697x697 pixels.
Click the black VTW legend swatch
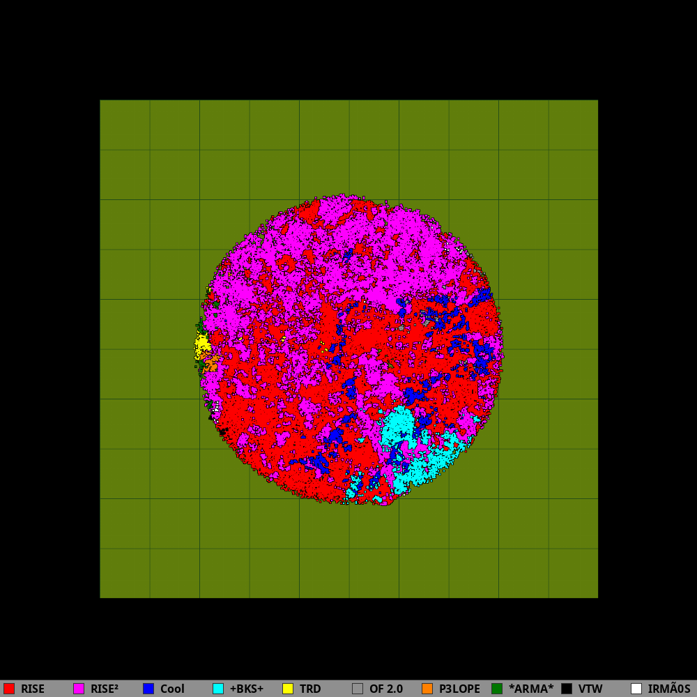pyautogui.click(x=567, y=689)
